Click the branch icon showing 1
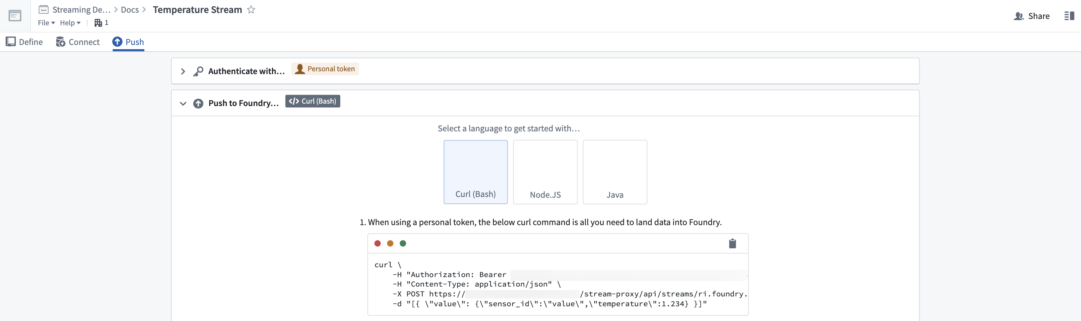The image size is (1081, 321). 98,22
